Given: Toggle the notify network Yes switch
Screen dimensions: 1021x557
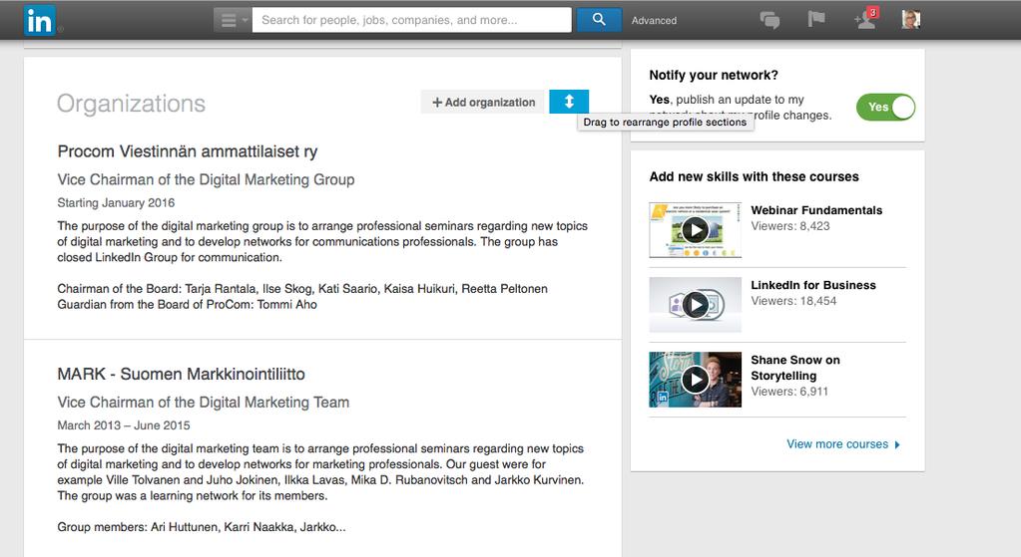Looking at the screenshot, I should [885, 108].
